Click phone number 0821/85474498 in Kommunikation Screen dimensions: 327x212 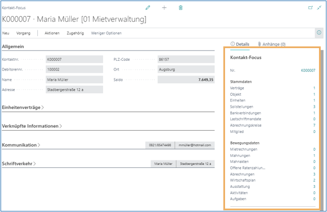point(160,145)
